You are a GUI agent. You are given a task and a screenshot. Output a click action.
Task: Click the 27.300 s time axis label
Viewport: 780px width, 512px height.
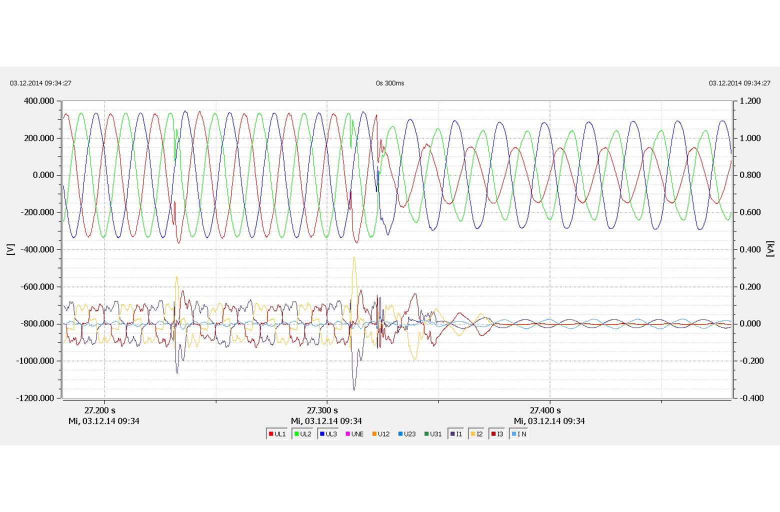pos(322,410)
